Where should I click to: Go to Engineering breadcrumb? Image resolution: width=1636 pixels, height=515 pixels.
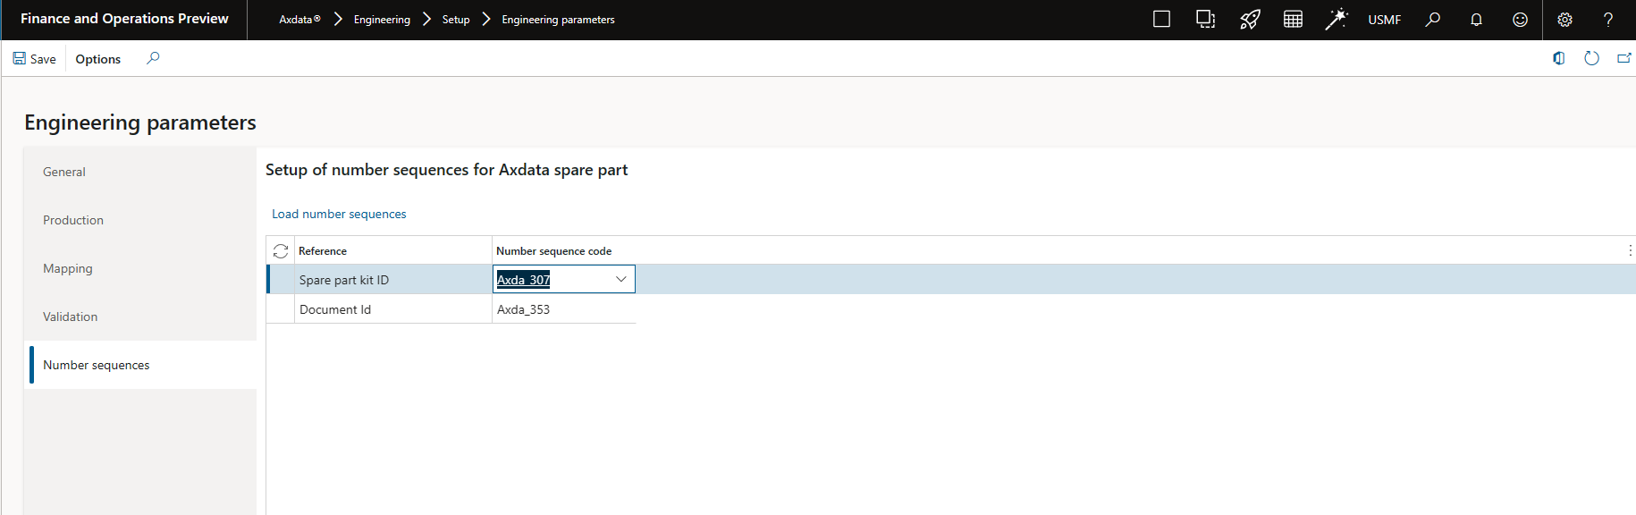point(382,20)
